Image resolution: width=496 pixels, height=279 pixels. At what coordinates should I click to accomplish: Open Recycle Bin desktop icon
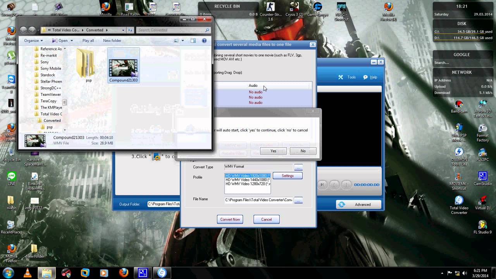click(x=11, y=154)
